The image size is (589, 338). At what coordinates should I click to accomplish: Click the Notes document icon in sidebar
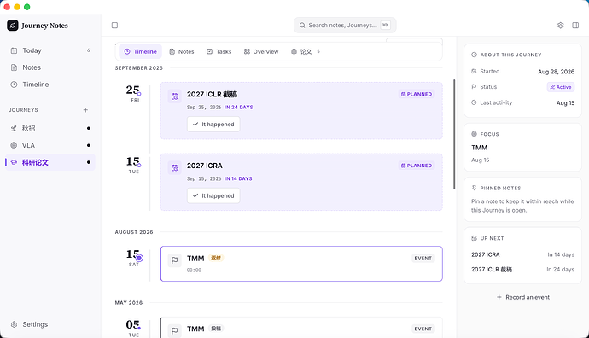[14, 67]
